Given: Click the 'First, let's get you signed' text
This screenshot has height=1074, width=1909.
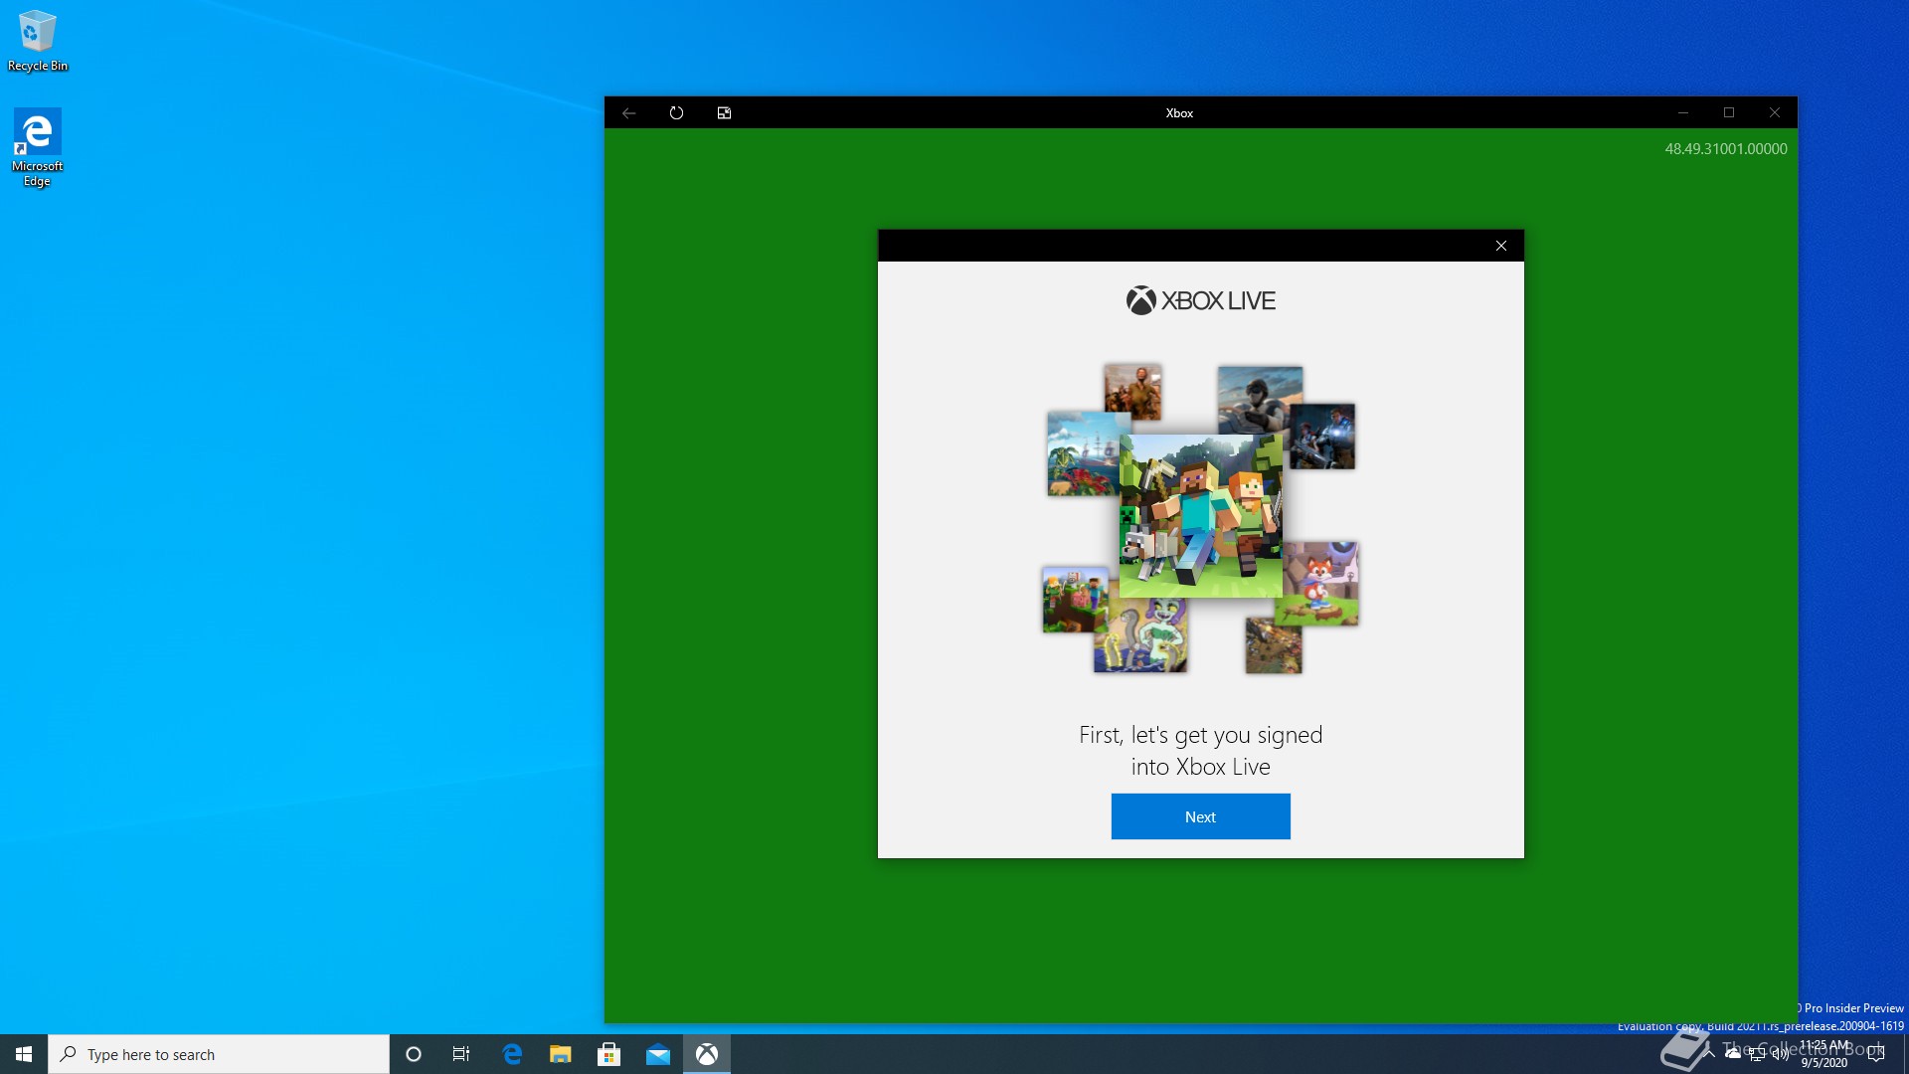Looking at the screenshot, I should point(1200,735).
